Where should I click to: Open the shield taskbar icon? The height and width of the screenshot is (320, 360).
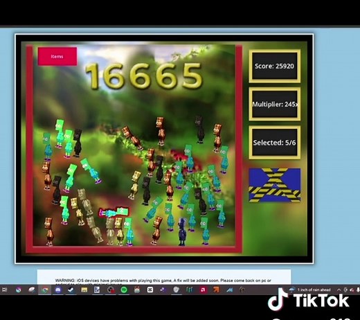click(x=177, y=290)
